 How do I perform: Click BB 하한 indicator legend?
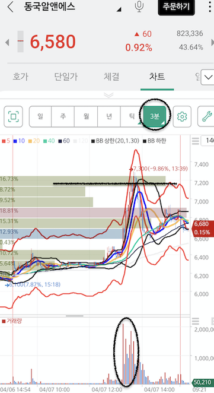click(x=154, y=141)
